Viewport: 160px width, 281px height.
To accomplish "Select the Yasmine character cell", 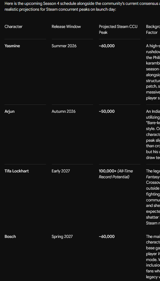I will point(12,46).
